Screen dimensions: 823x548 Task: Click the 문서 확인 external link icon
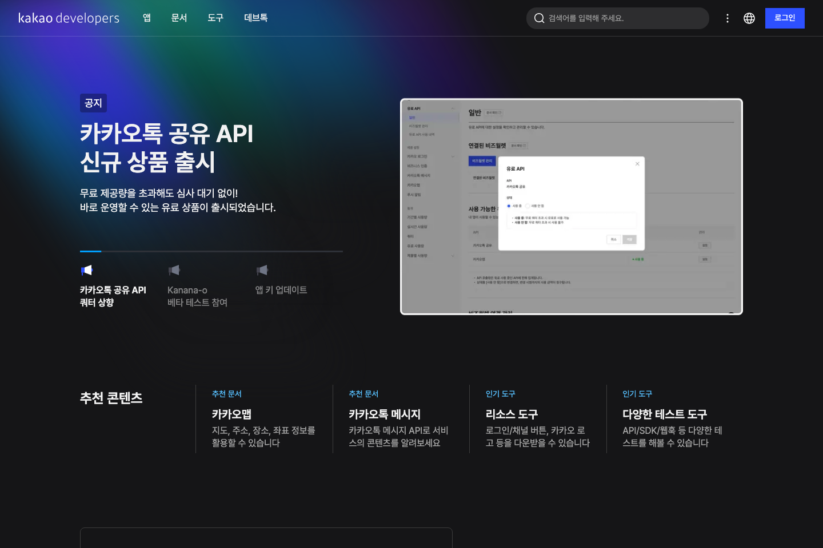click(500, 112)
